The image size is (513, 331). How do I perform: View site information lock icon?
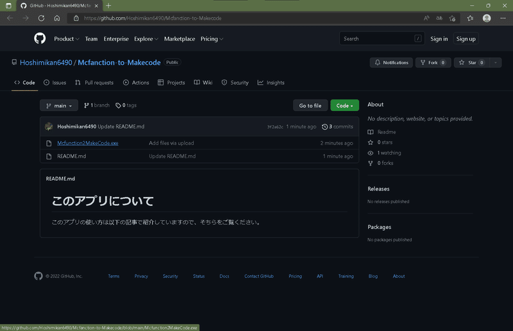(x=76, y=18)
